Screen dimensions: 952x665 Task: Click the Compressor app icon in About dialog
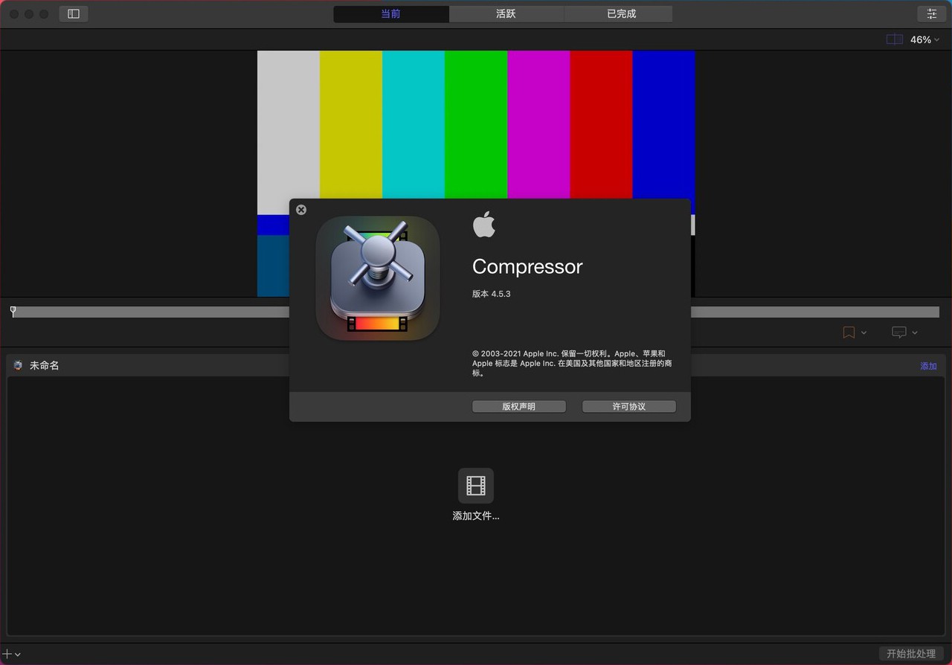click(378, 278)
